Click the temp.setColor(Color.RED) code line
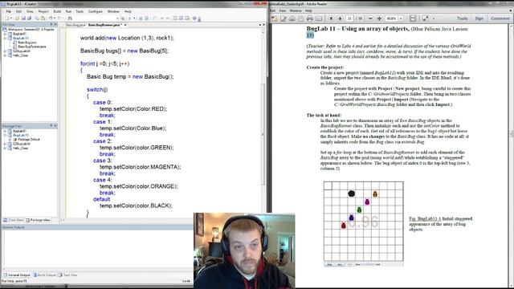This screenshot has height=289, width=514. 133,109
